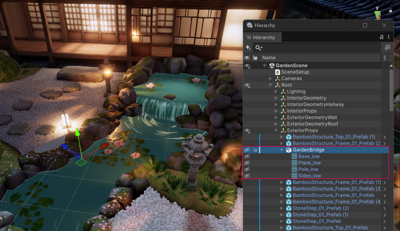Show Plank_low with its crossed eye icon
The height and width of the screenshot is (231, 400).
point(247,163)
